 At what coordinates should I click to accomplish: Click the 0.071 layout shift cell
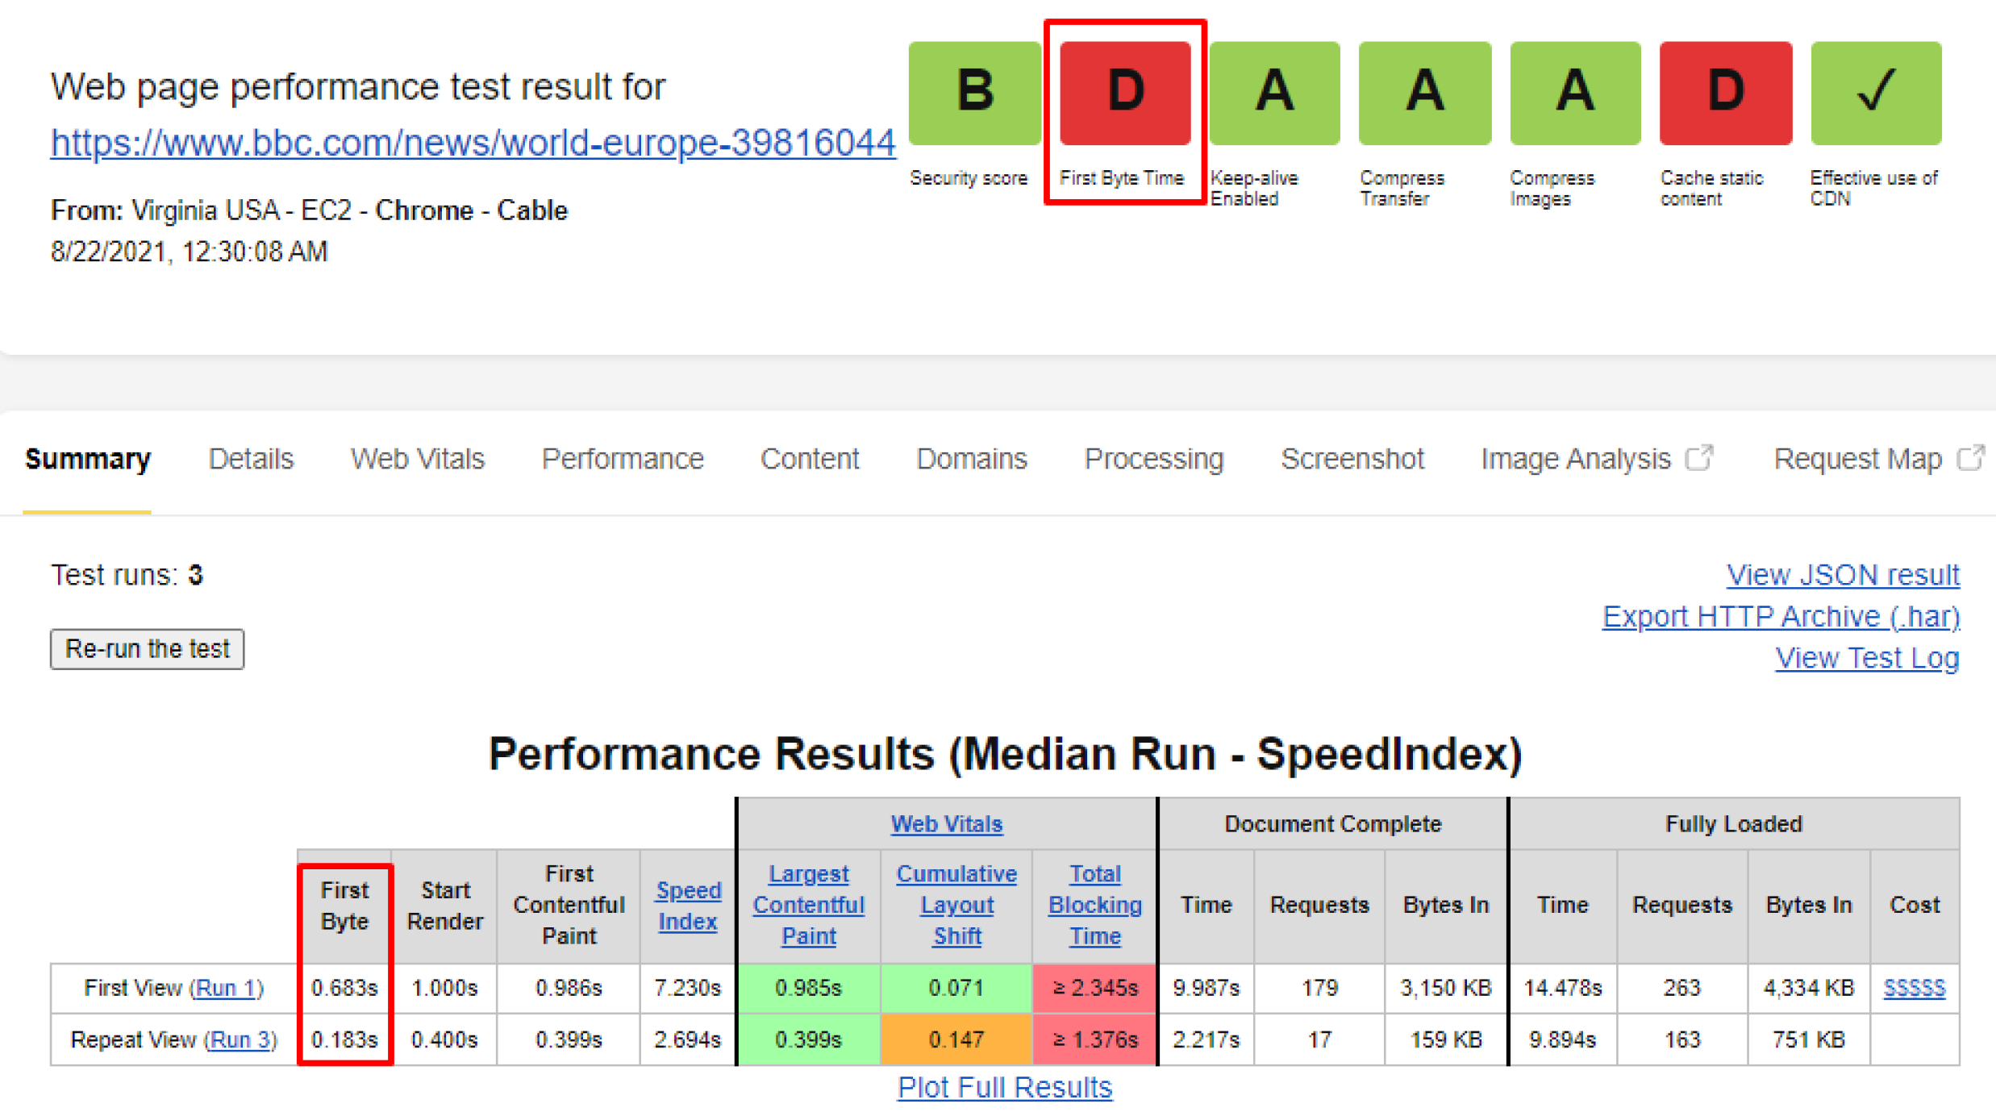(x=956, y=988)
